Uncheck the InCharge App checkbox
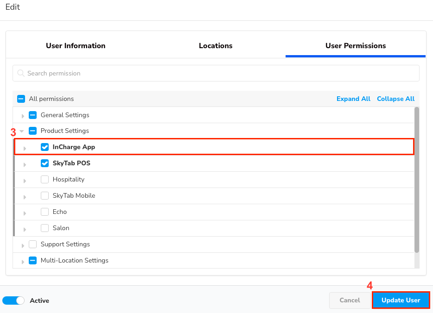Image resolution: width=433 pixels, height=313 pixels. point(45,147)
